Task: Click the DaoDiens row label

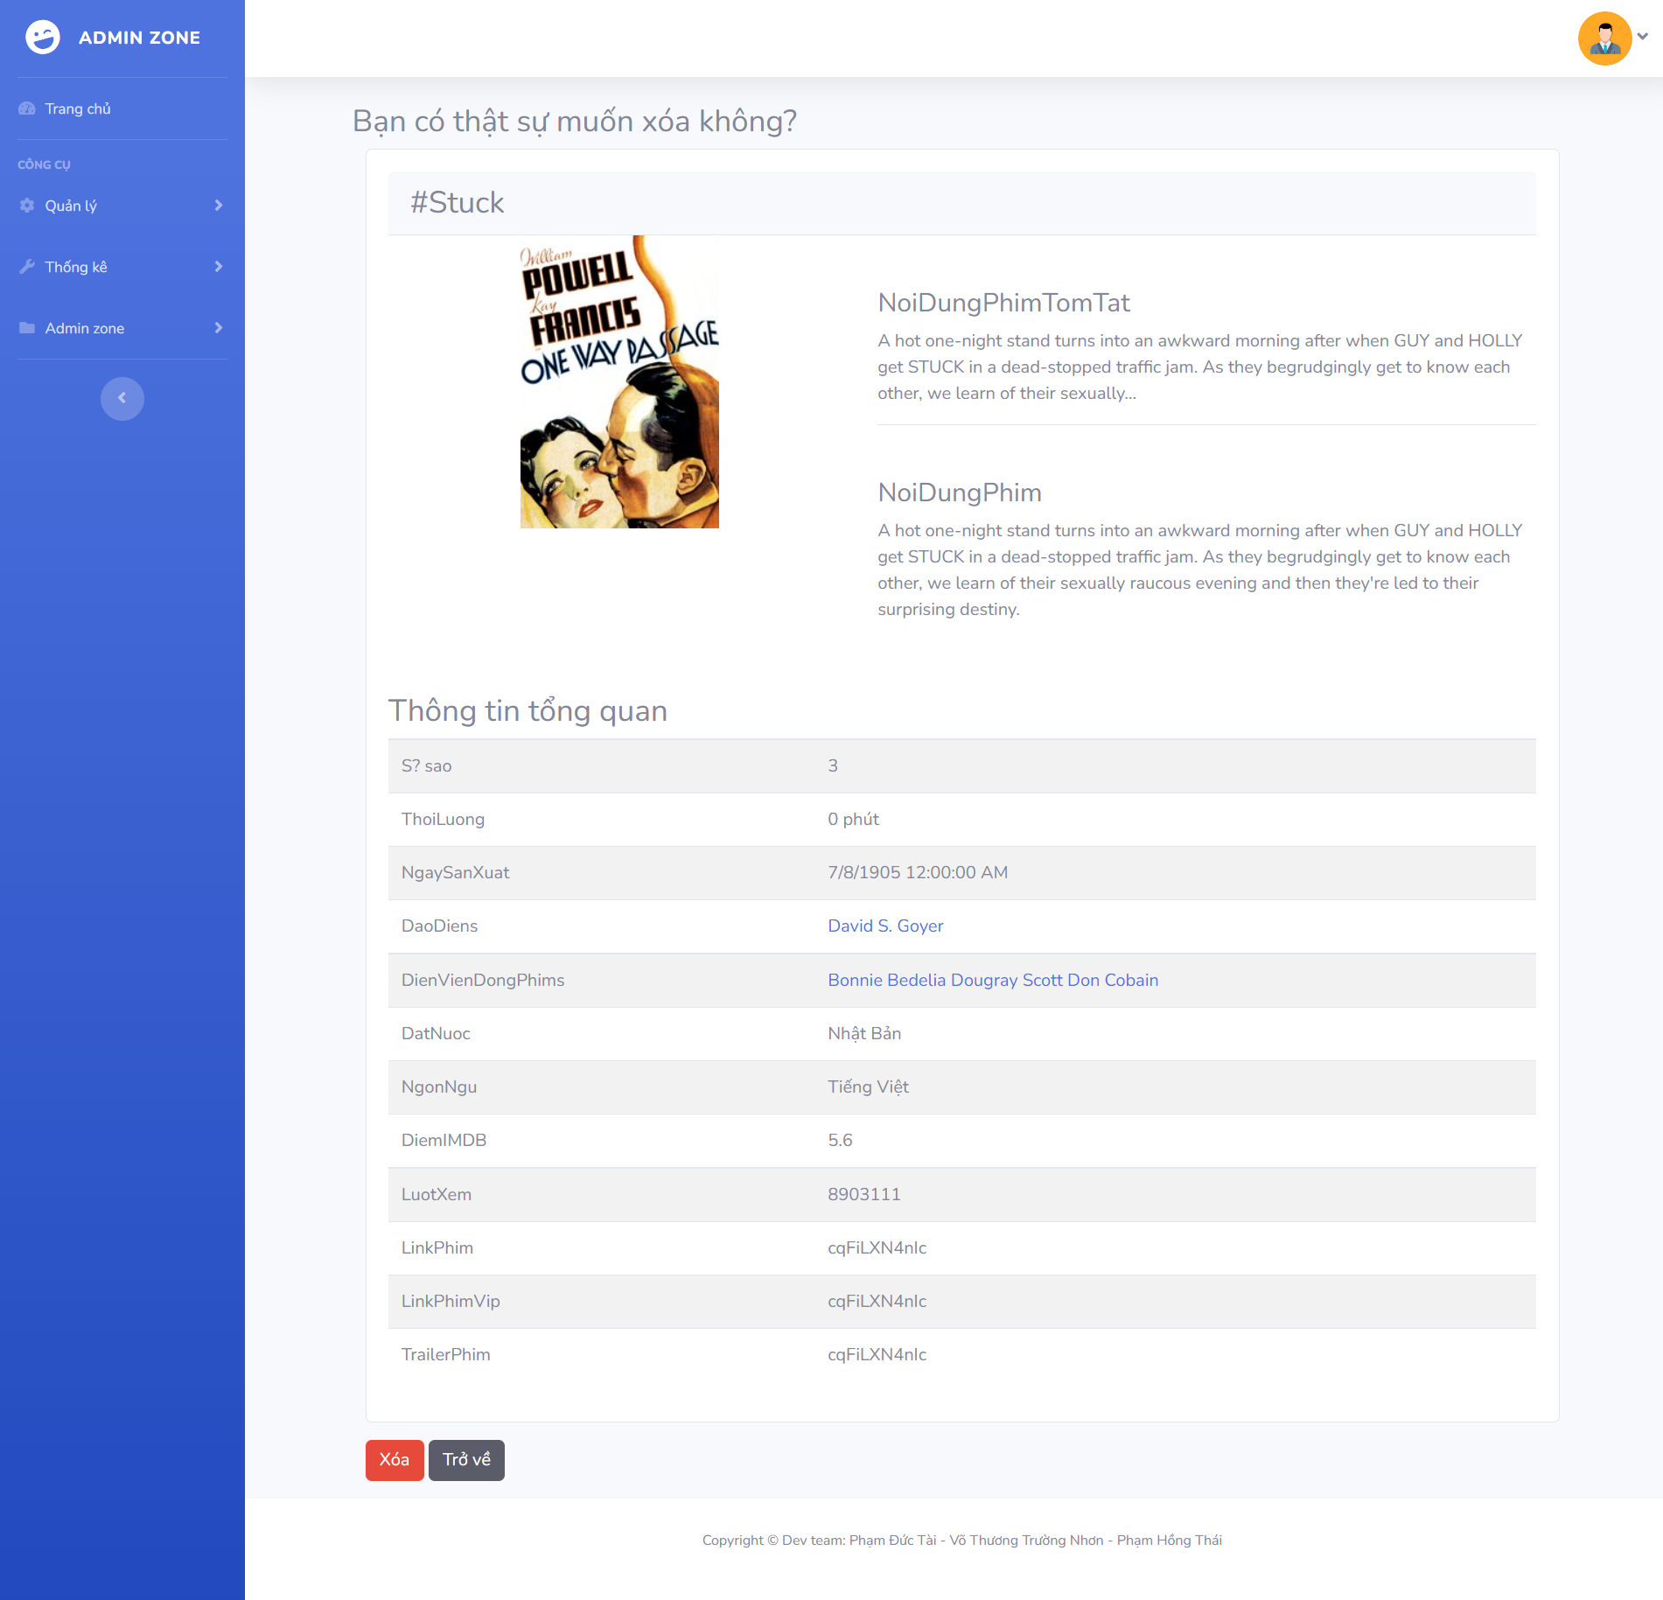Action: coord(439,926)
